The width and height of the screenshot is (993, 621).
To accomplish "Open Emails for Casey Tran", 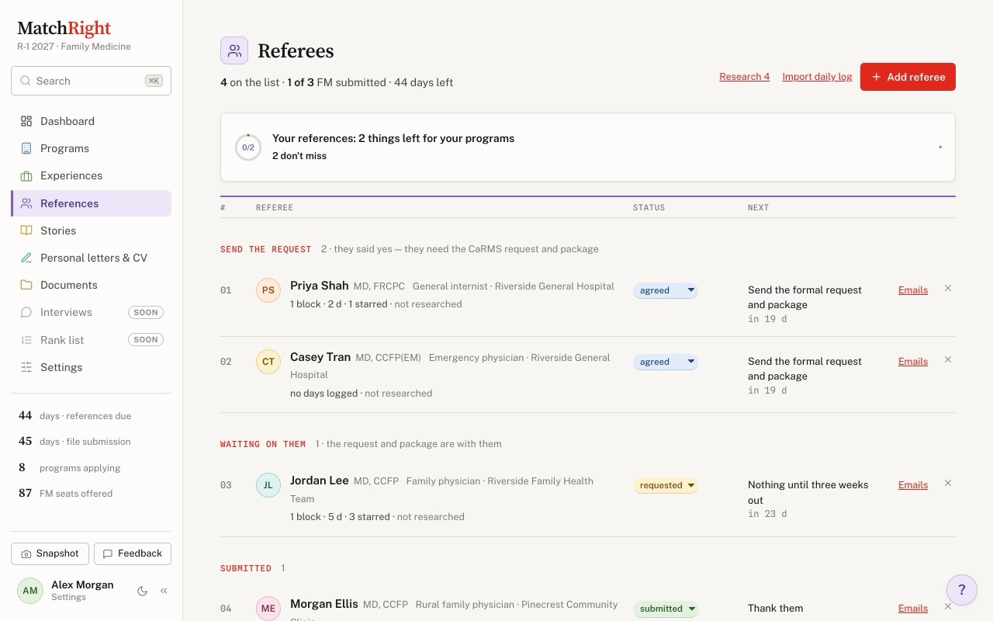I will [913, 361].
